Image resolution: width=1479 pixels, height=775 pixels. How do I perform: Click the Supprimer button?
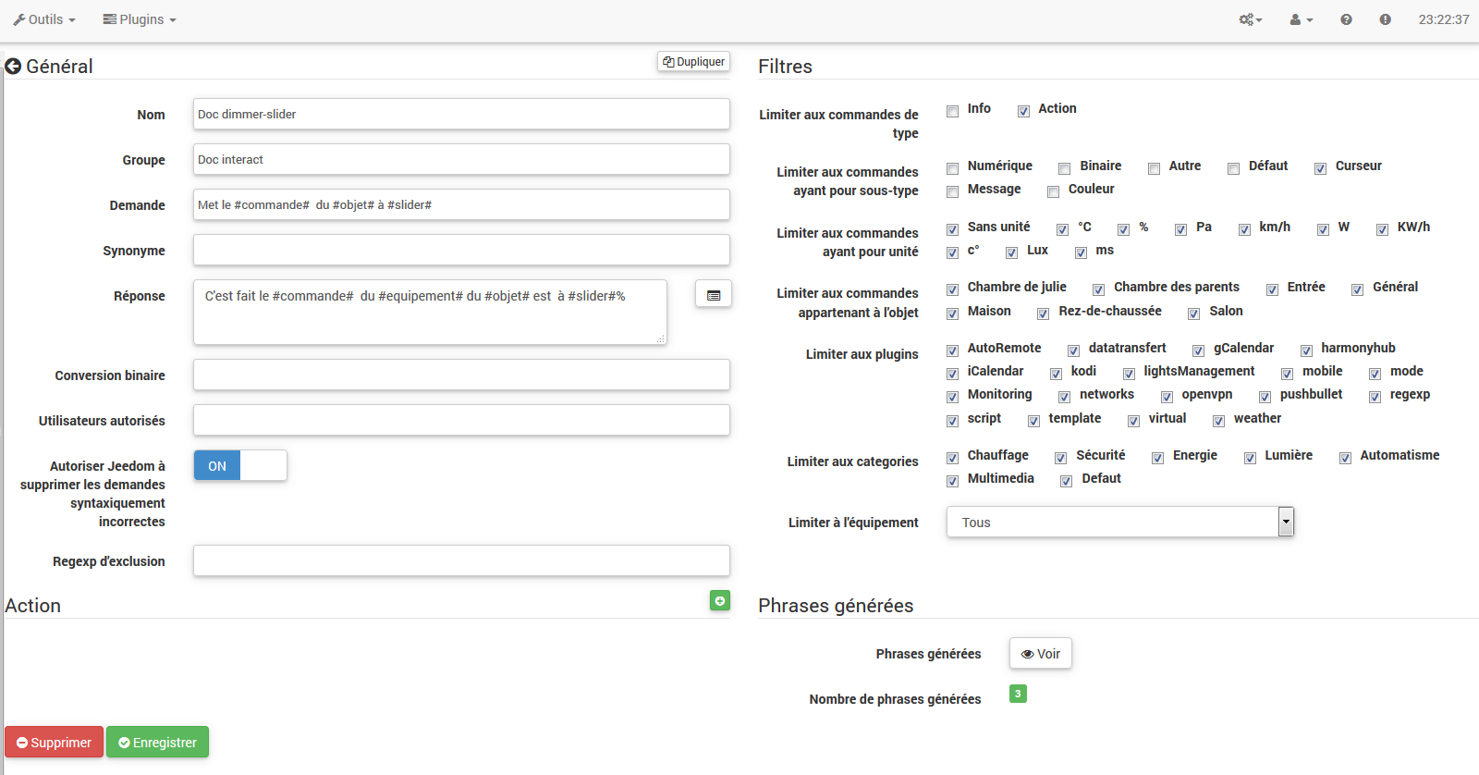coord(54,743)
